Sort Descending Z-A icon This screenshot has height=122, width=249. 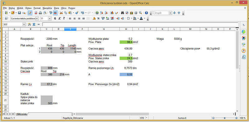point(106,13)
